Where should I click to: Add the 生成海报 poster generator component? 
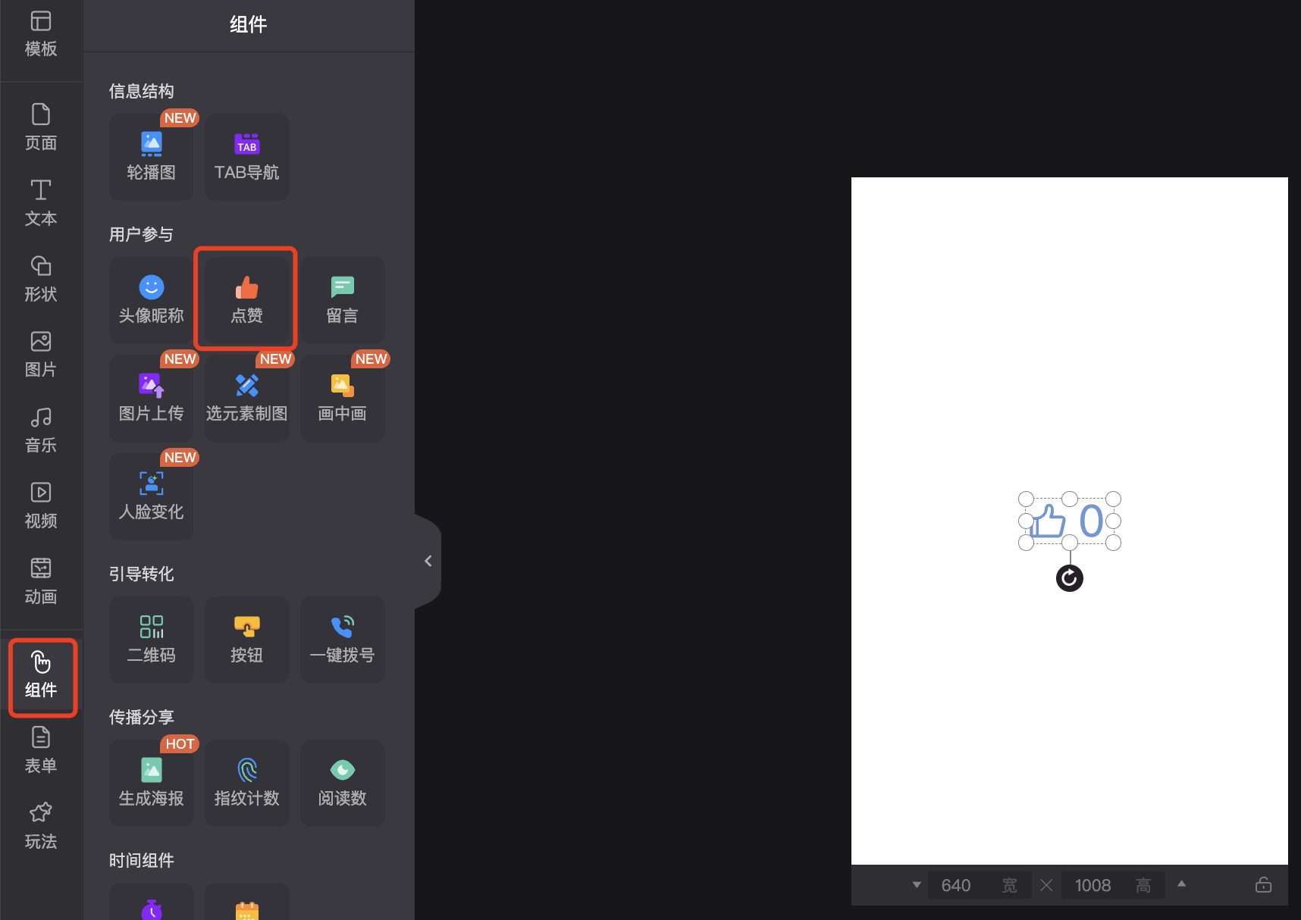(152, 783)
